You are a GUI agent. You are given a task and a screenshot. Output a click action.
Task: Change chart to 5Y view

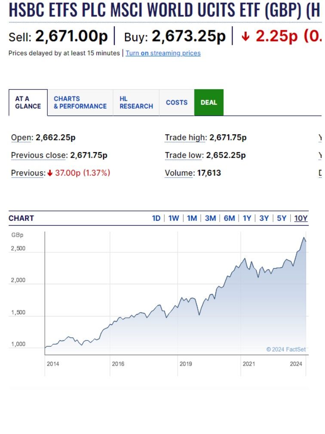[282, 218]
